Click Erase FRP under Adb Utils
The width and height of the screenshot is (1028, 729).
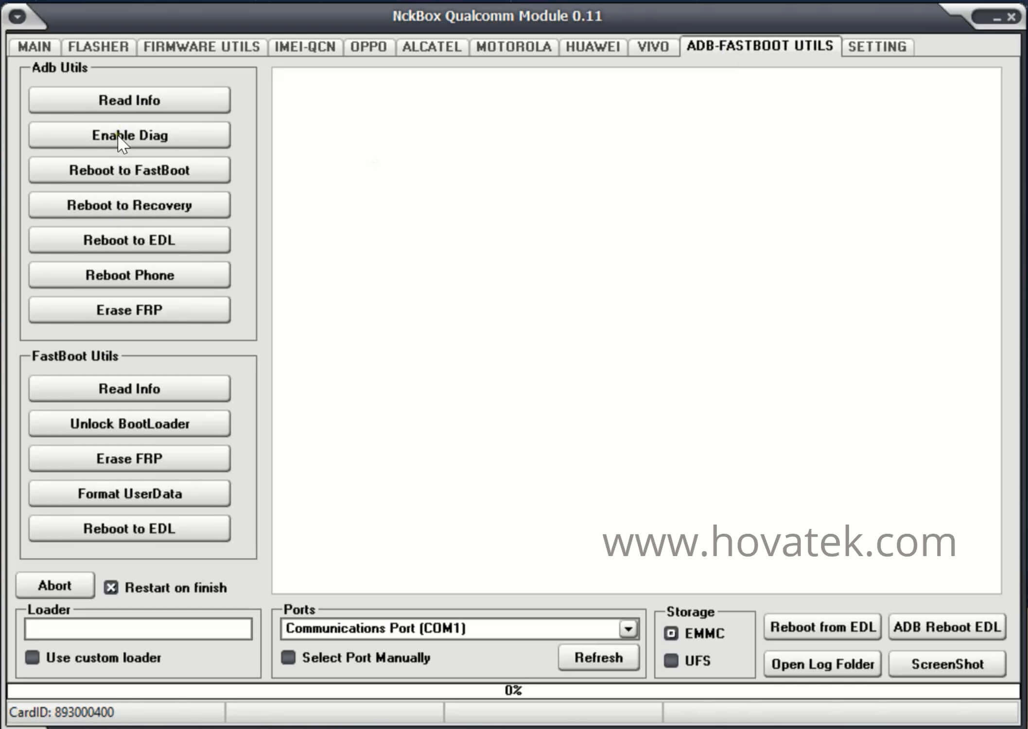click(129, 310)
